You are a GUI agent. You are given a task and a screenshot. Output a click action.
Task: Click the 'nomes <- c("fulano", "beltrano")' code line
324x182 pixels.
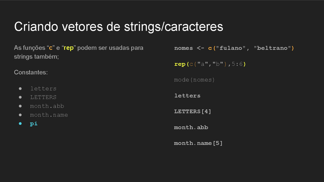pos(234,48)
